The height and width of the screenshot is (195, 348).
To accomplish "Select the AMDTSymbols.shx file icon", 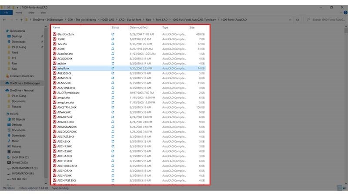I will click(x=55, y=93).
